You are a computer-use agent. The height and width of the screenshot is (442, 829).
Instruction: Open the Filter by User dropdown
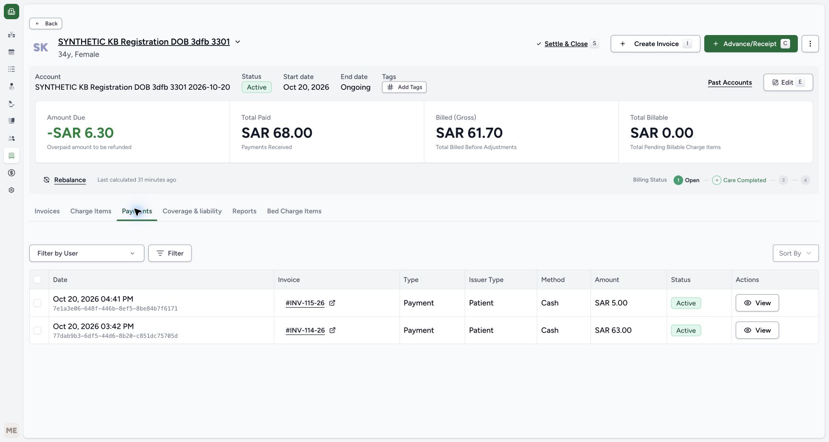coord(86,253)
